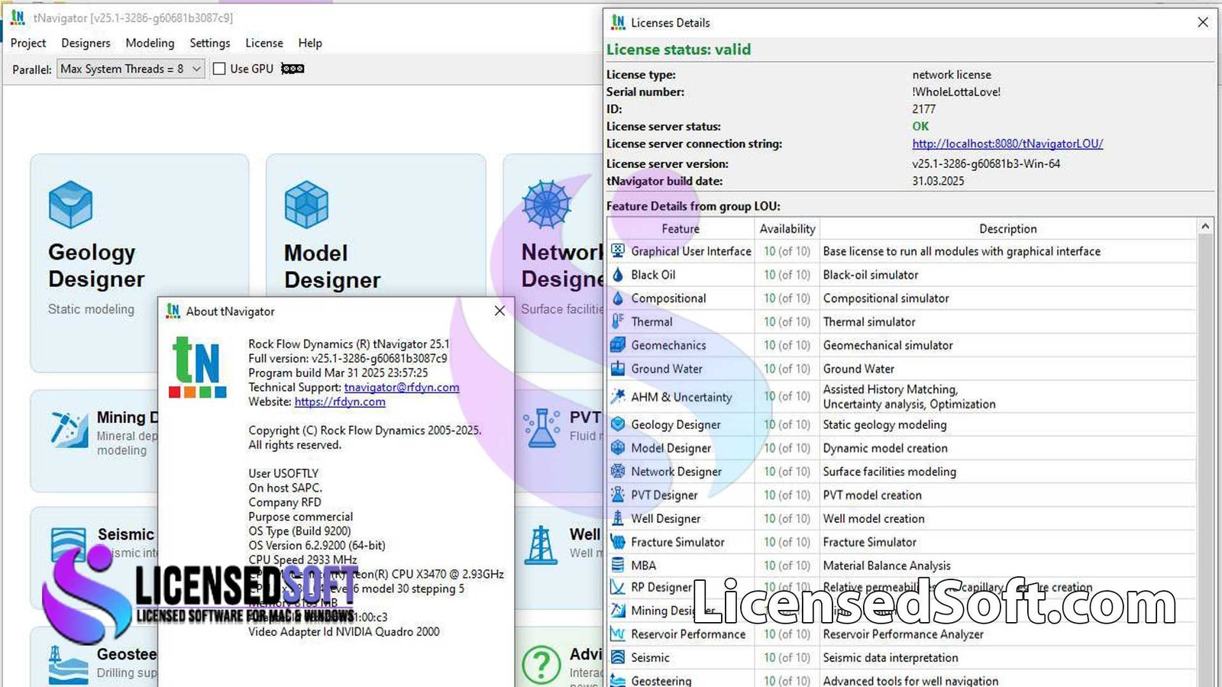Click the 'User USOFTLY' line in About dialog
The height and width of the screenshot is (687, 1222).
[283, 473]
